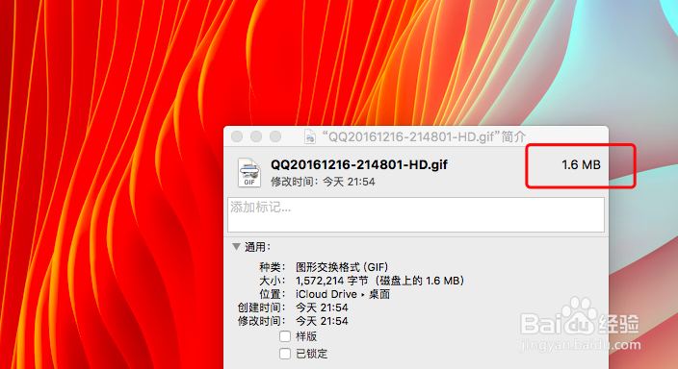The height and width of the screenshot is (369, 678).
Task: Close the 简介 info window
Action: click(237, 136)
